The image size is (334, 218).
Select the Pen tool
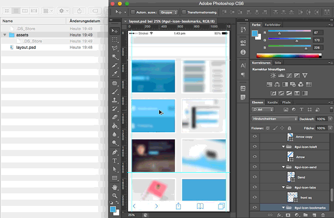pyautogui.click(x=114, y=152)
